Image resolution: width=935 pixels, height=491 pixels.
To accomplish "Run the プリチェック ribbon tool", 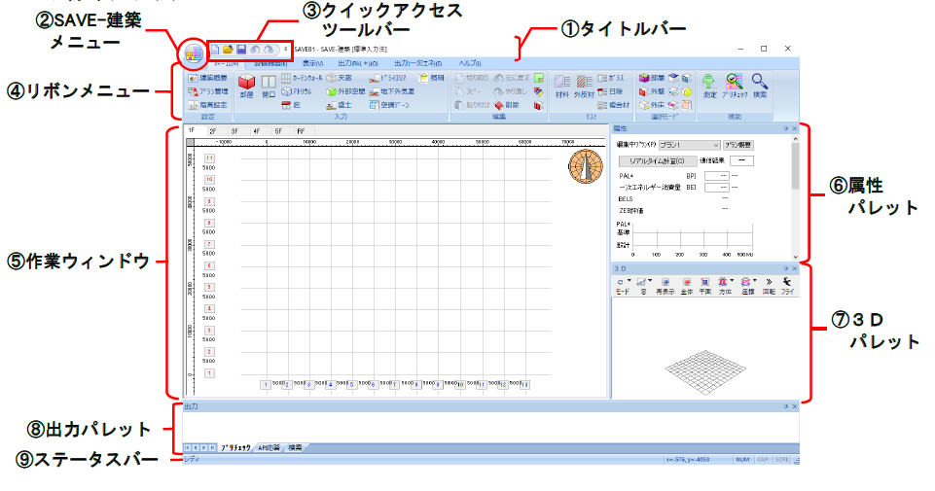I will click(x=735, y=87).
